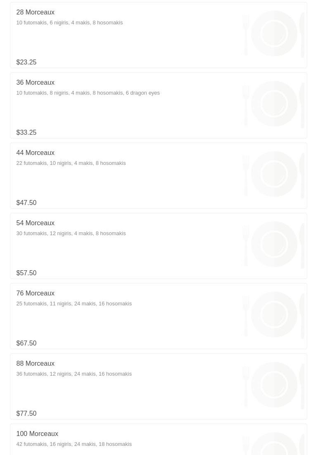Click the $57.50 price
The width and height of the screenshot is (318, 455).
[x=26, y=273]
